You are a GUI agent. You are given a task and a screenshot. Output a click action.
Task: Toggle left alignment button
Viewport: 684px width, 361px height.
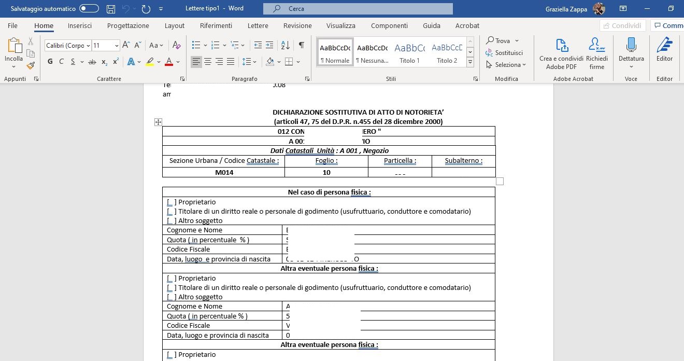click(196, 62)
